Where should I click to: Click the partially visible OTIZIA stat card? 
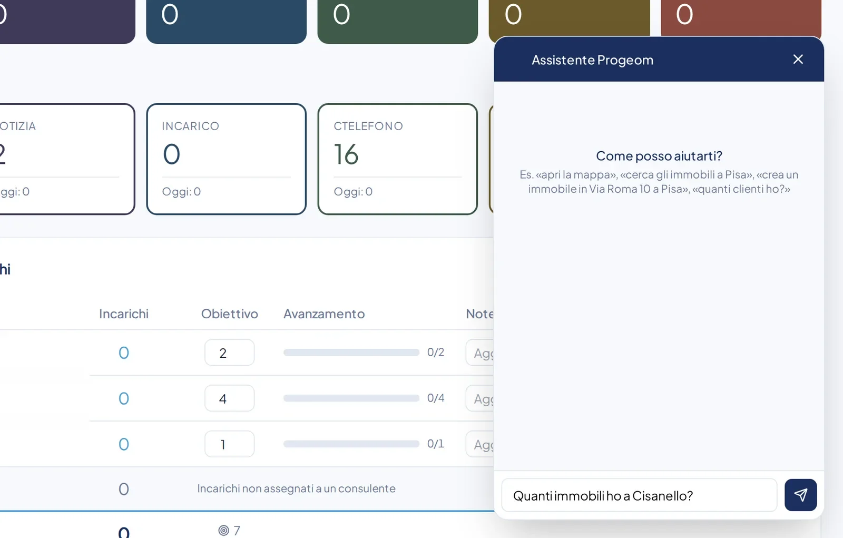(x=67, y=159)
